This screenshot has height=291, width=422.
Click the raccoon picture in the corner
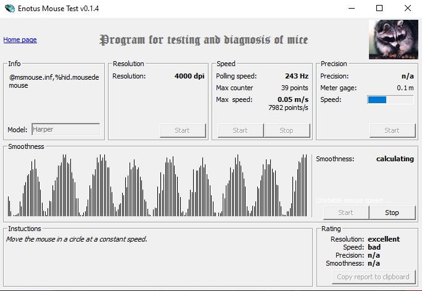[394, 40]
